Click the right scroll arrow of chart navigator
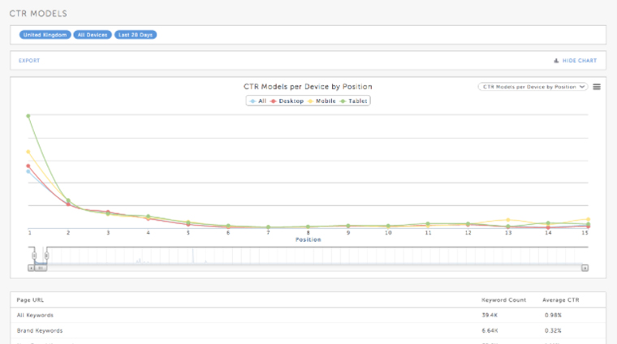617x344 pixels. click(x=585, y=267)
